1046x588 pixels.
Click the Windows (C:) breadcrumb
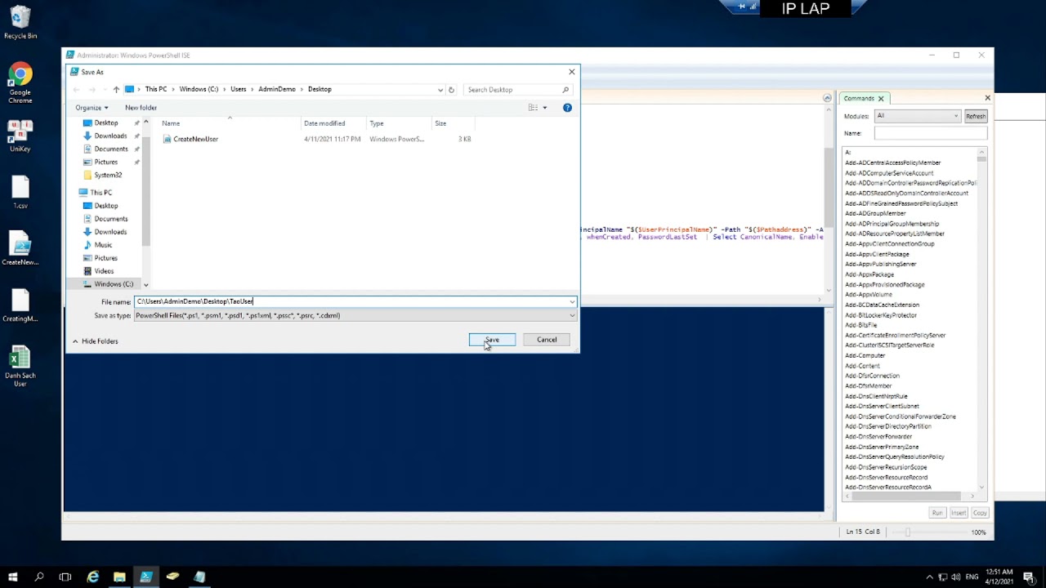pyautogui.click(x=199, y=89)
